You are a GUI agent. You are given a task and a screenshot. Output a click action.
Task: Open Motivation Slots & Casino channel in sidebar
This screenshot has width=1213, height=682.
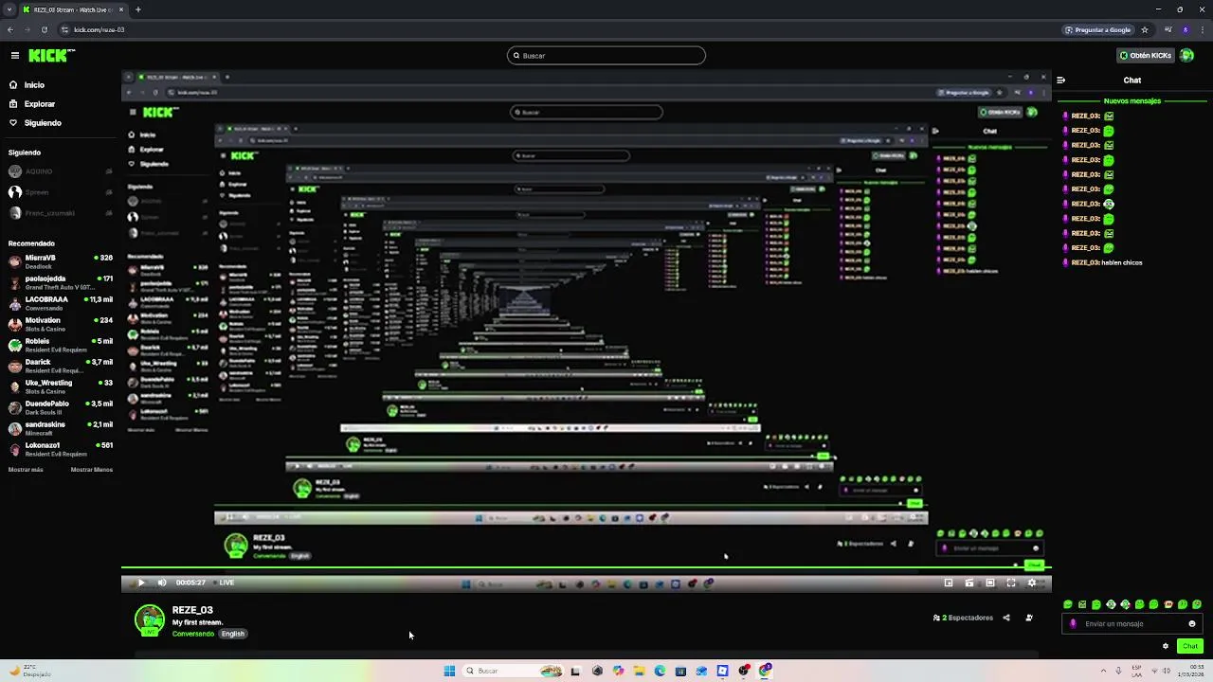coord(61,323)
